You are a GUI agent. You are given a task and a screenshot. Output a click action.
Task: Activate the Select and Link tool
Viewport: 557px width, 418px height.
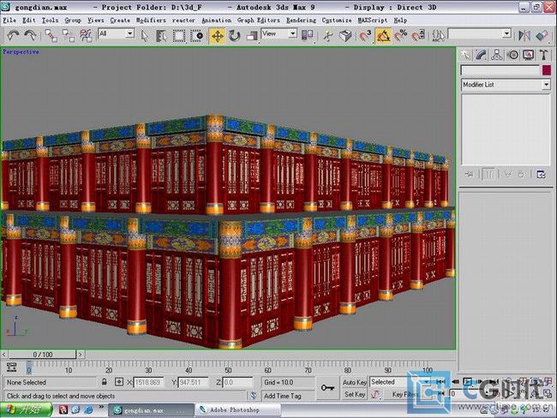(x=51, y=35)
